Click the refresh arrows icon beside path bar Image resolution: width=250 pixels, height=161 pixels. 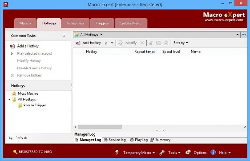(244, 35)
